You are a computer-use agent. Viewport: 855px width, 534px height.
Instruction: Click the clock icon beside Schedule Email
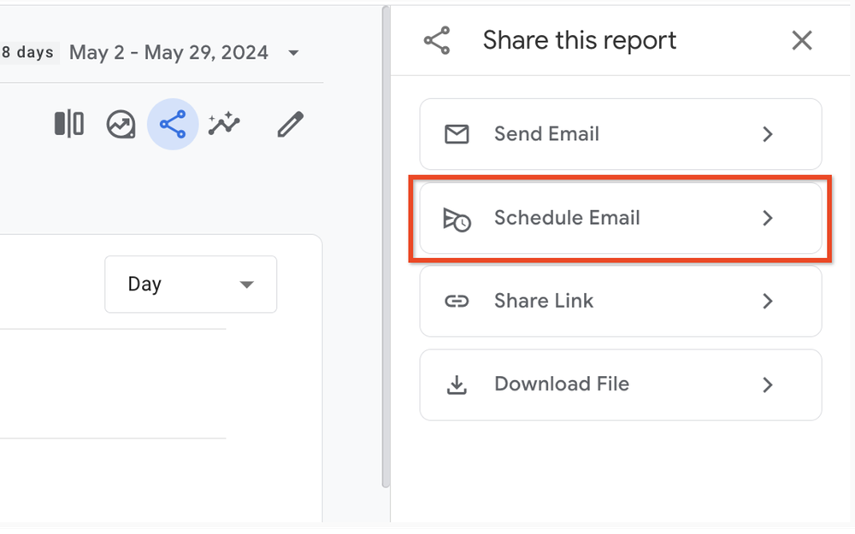pos(458,218)
